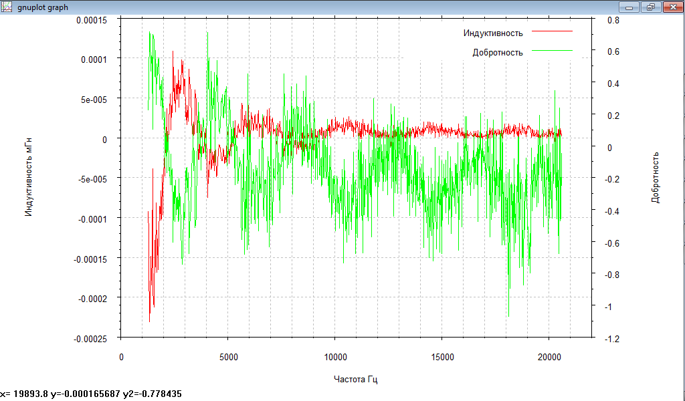Click the x-axis tick label 10000
The width and height of the screenshot is (685, 401).
pyautogui.click(x=336, y=358)
